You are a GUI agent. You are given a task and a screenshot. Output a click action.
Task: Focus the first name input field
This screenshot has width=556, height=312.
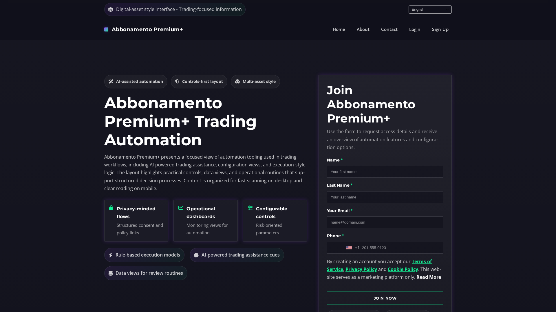coord(385,172)
